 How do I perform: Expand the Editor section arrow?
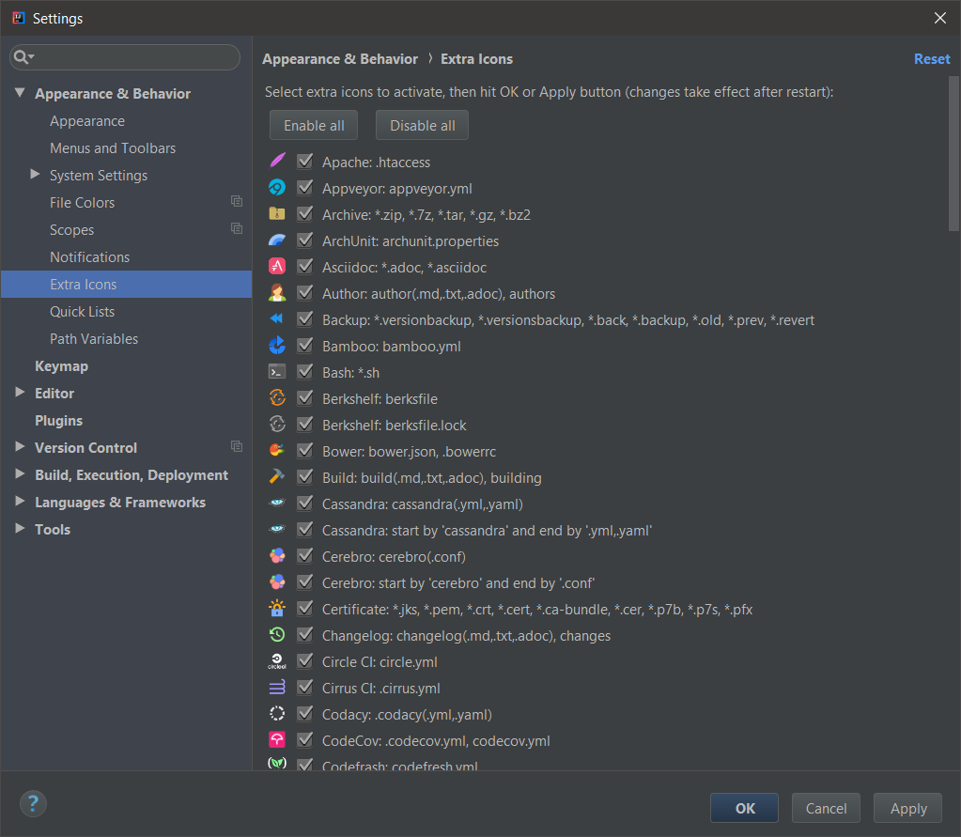point(21,392)
